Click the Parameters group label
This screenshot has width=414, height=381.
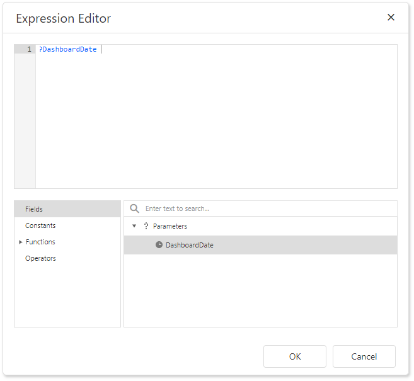170,226
